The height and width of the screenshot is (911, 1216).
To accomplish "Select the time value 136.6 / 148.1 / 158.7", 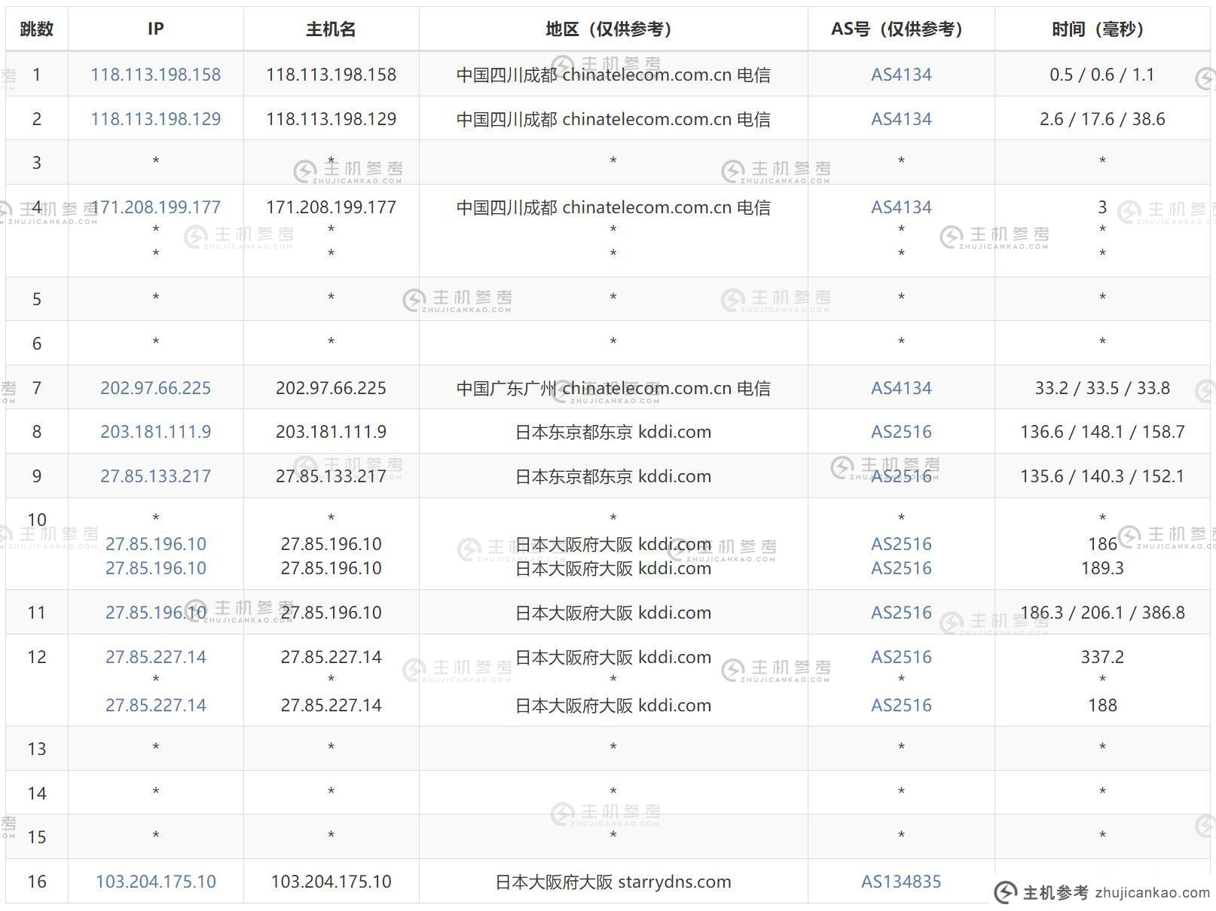I will tap(1102, 432).
